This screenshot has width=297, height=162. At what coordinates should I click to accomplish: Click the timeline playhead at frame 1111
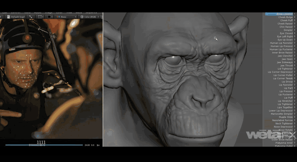click(x=41, y=145)
